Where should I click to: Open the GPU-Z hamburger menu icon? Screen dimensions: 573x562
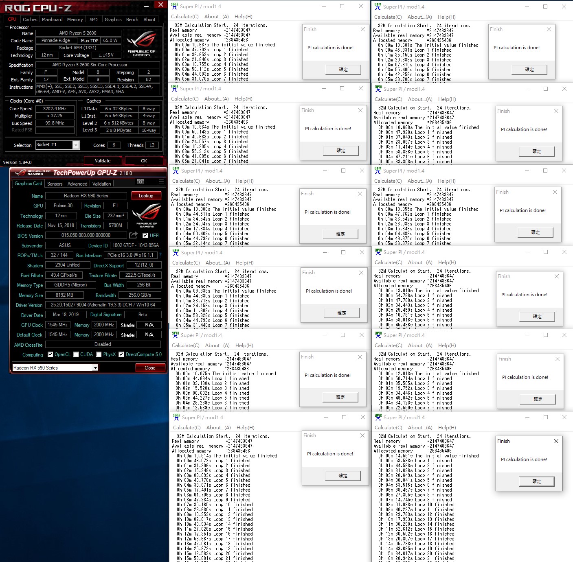[161, 182]
